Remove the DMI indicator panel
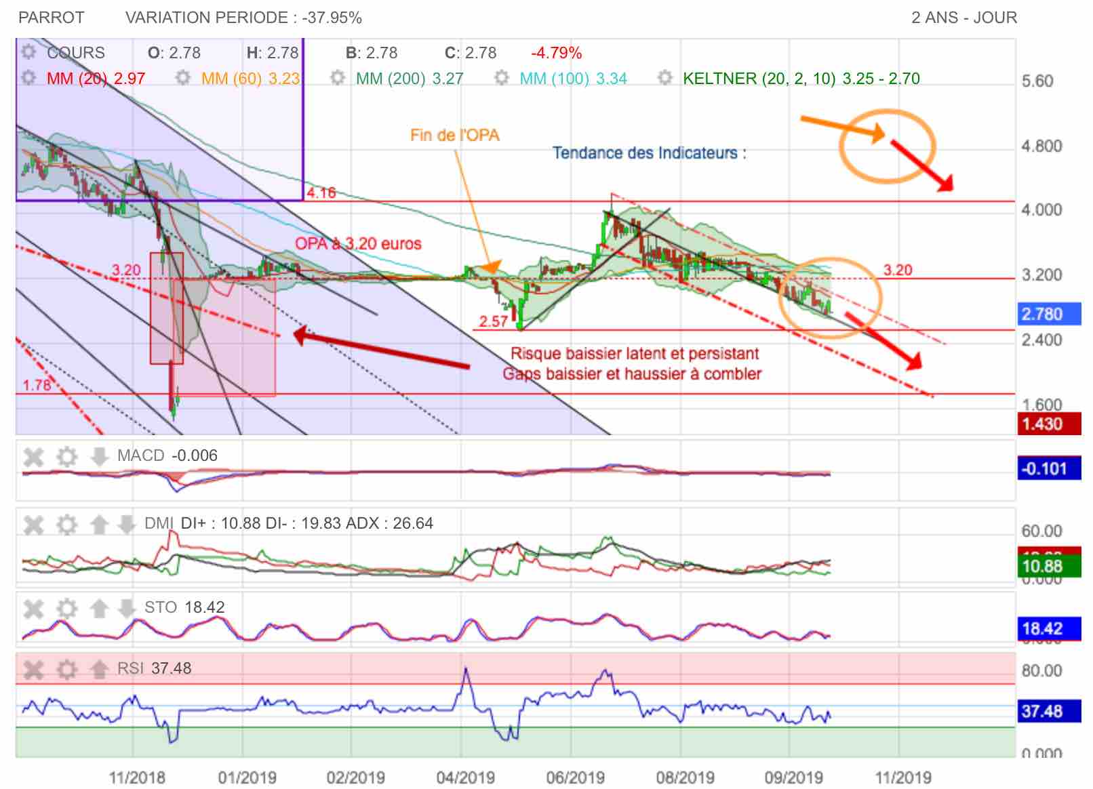Screen dimensions: 1093x789 (x=33, y=524)
